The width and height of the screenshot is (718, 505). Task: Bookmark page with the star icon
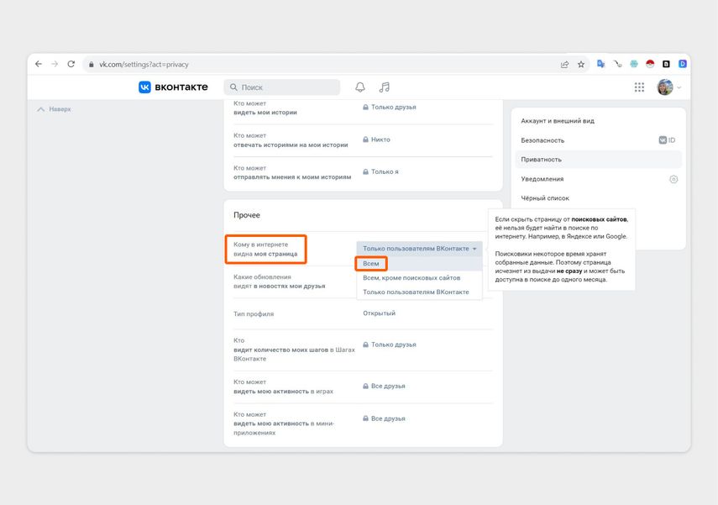581,65
